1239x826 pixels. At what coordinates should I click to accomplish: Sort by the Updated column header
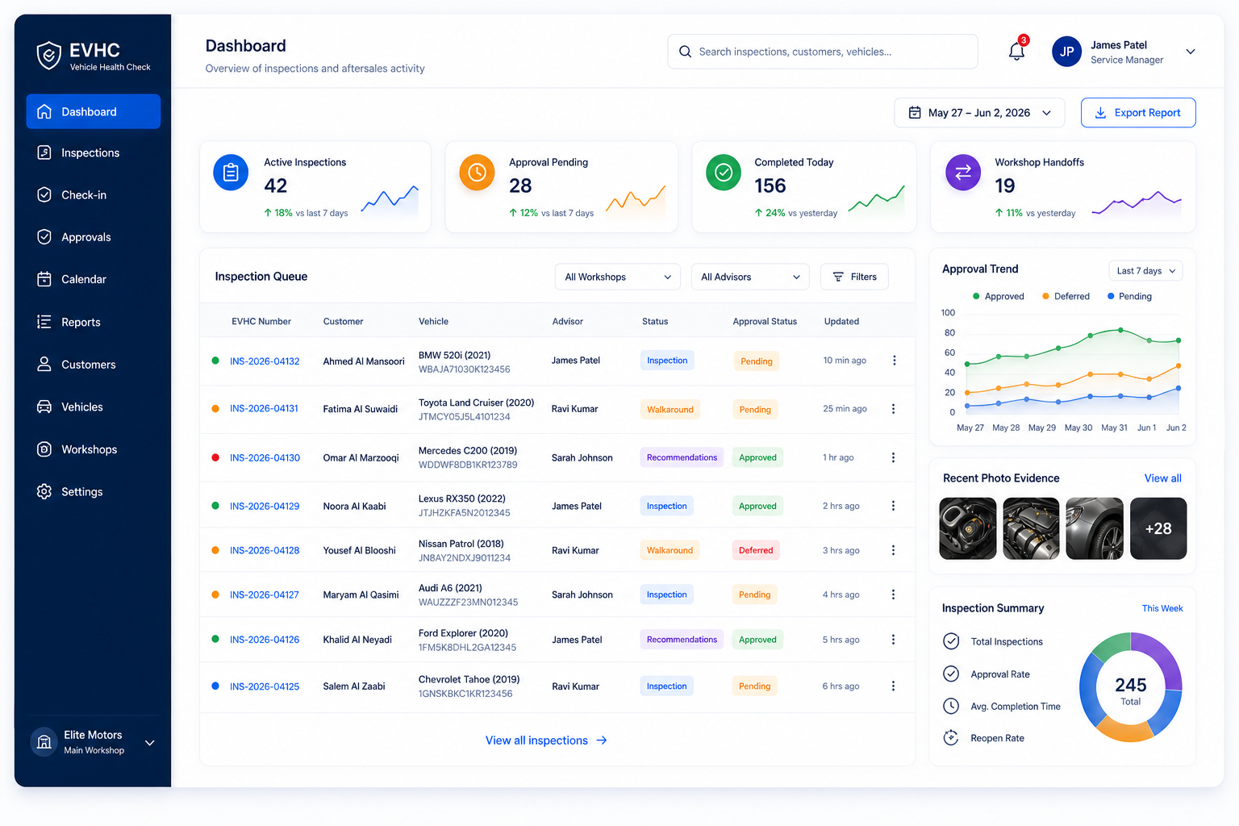pos(841,321)
